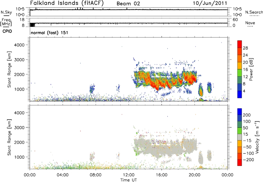
Task: Click the 'N.Search' legend label
Action: 254,12
